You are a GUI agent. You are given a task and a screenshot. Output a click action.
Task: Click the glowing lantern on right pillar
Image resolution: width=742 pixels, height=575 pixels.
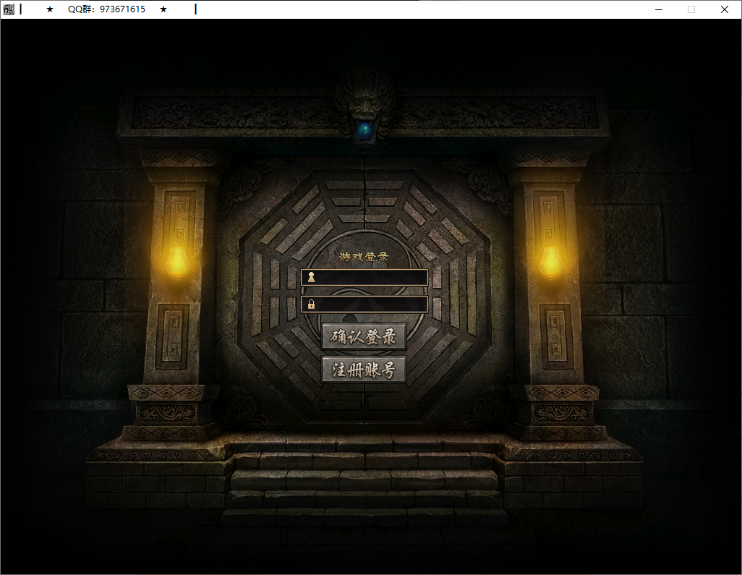551,262
